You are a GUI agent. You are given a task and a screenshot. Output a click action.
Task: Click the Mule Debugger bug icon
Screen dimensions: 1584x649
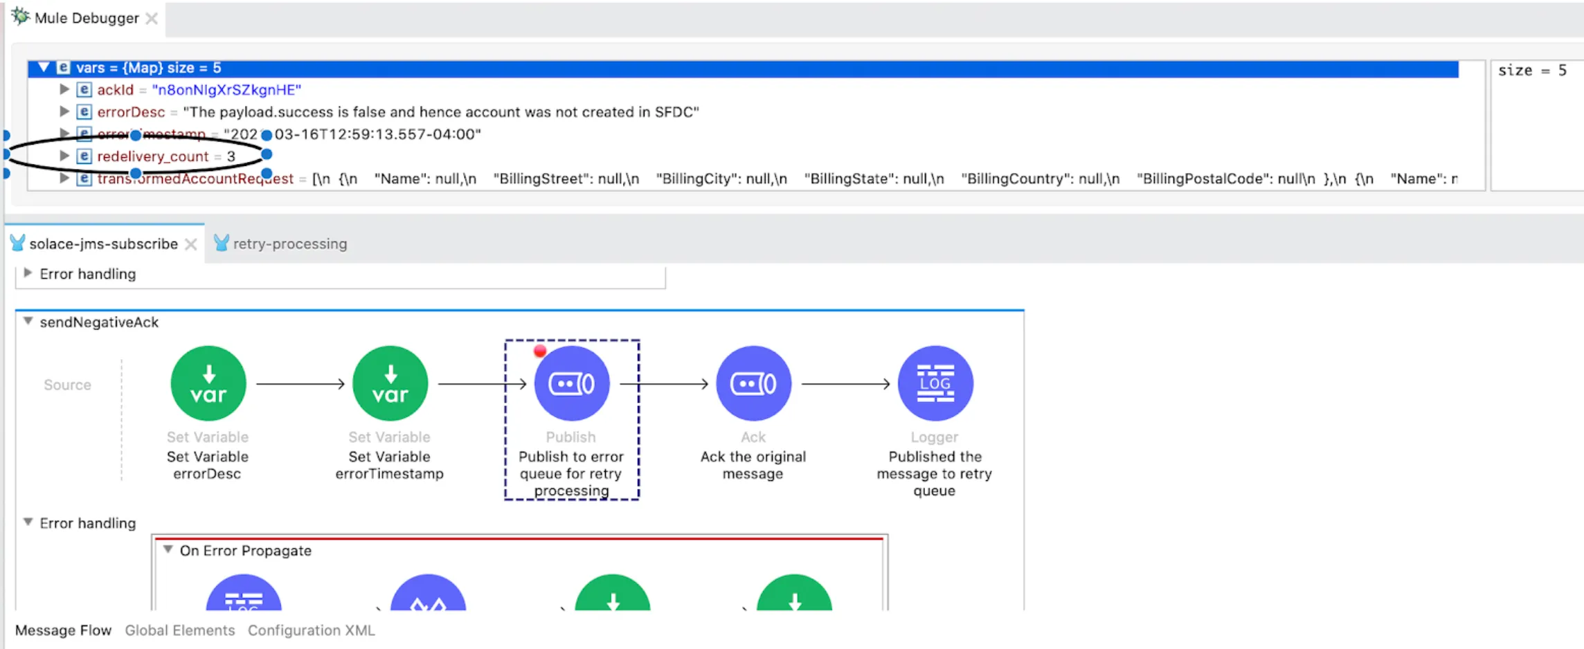(21, 17)
